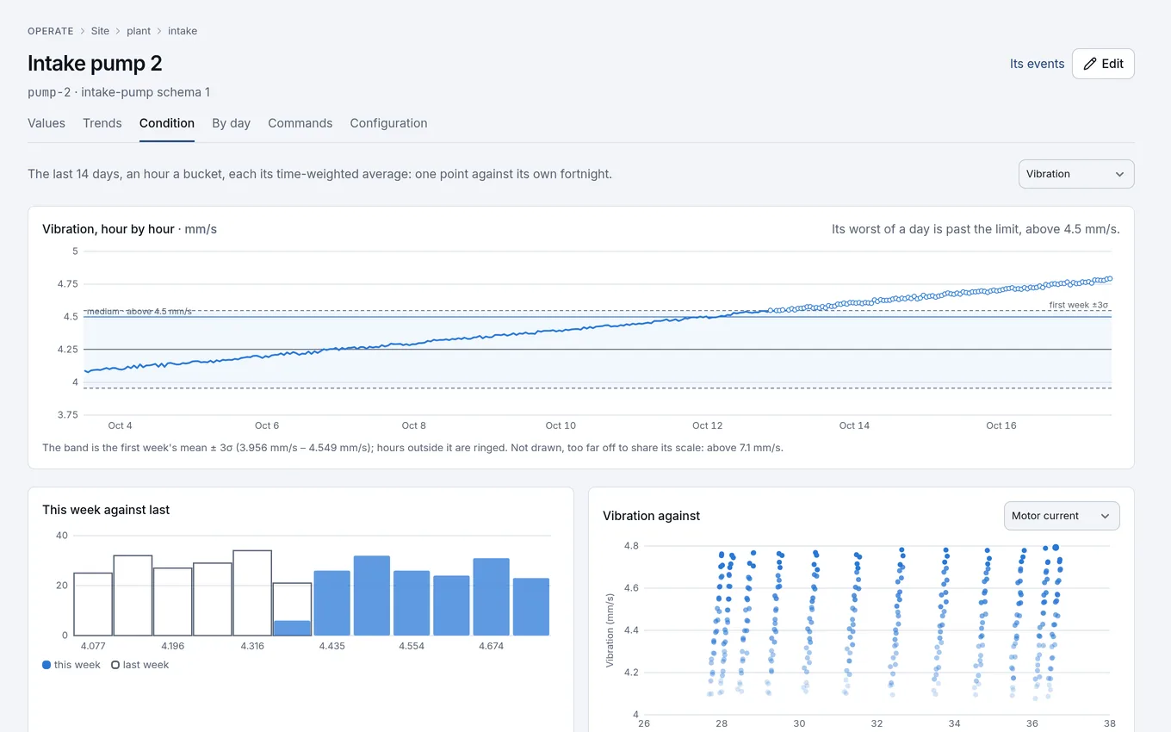Click the first week ±3σ label
This screenshot has height=732, width=1171.
(1078, 305)
